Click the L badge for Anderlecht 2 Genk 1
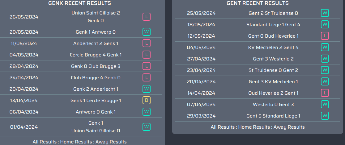The image size is (345, 145). pos(147,43)
